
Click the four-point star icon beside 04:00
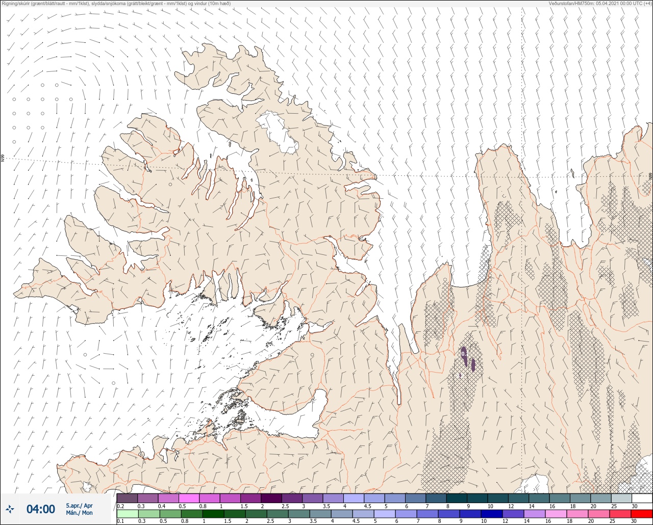tap(10, 509)
